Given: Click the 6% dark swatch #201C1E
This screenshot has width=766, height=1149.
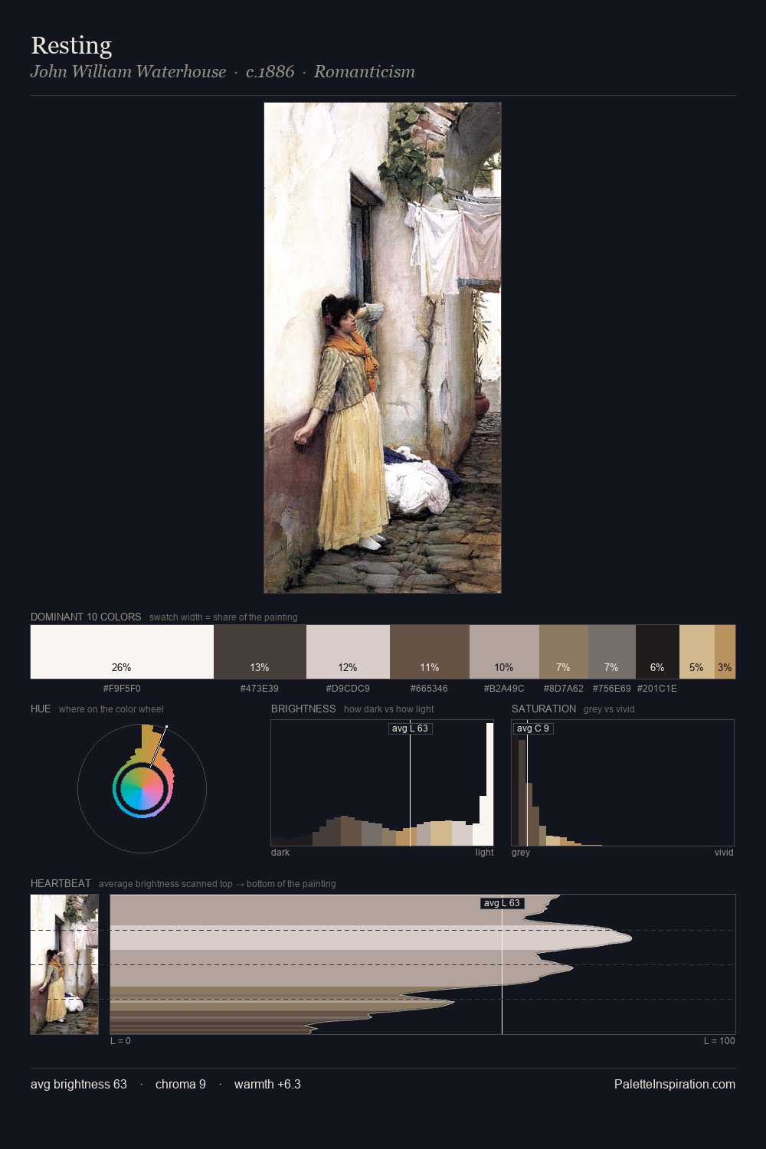Looking at the screenshot, I should [x=657, y=652].
